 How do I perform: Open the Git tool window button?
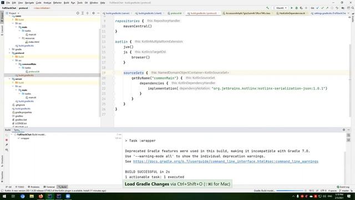tap(9, 187)
